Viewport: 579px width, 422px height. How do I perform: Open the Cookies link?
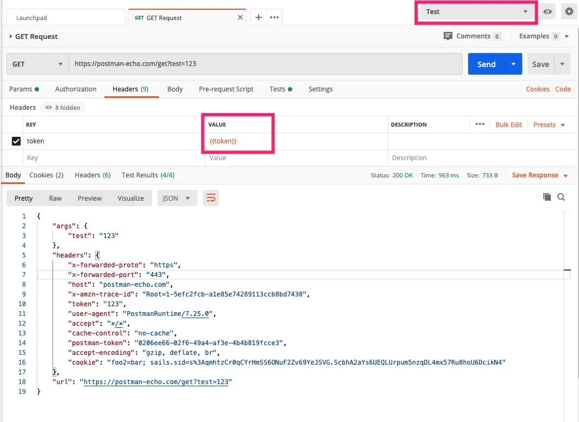coord(538,89)
